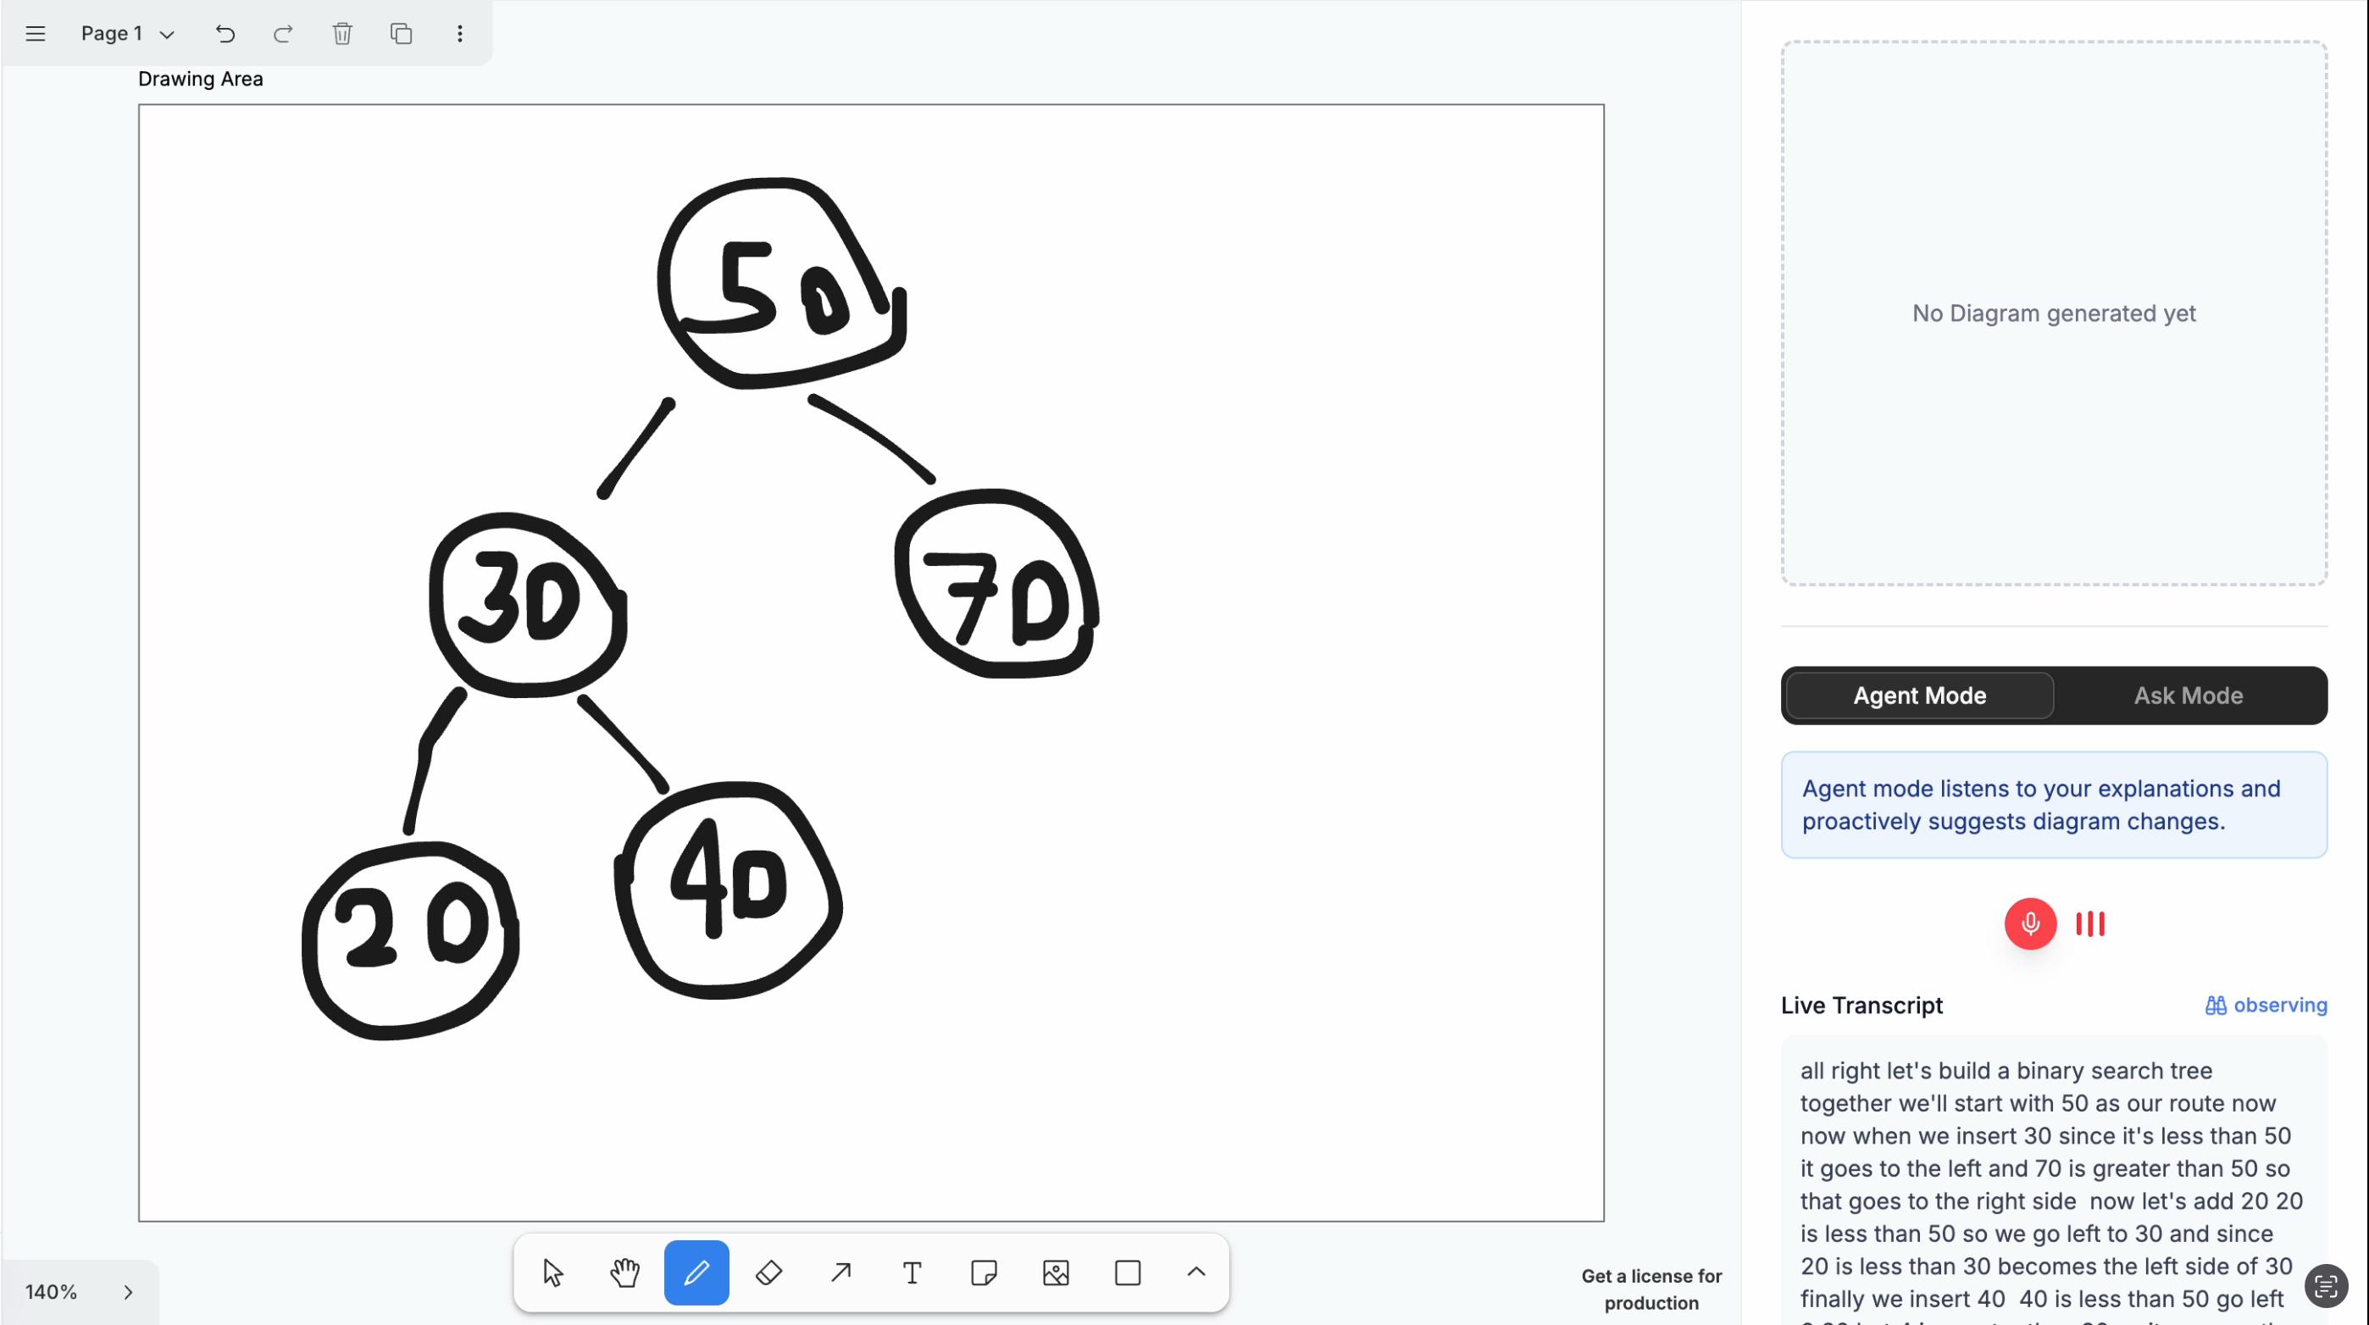Select the rectangle shape tool
The height and width of the screenshot is (1325, 2369).
1128,1272
